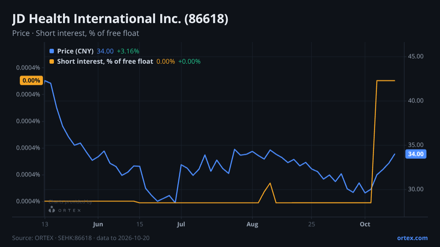Viewport: 440px width, 247px height.
Task: Click the Jul date axis label
Action: pos(181,224)
